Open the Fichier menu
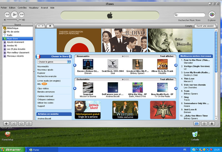222x152 pixels. coord(4,8)
